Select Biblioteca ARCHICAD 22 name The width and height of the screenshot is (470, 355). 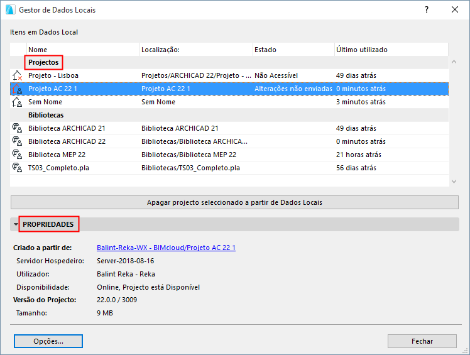(x=67, y=141)
